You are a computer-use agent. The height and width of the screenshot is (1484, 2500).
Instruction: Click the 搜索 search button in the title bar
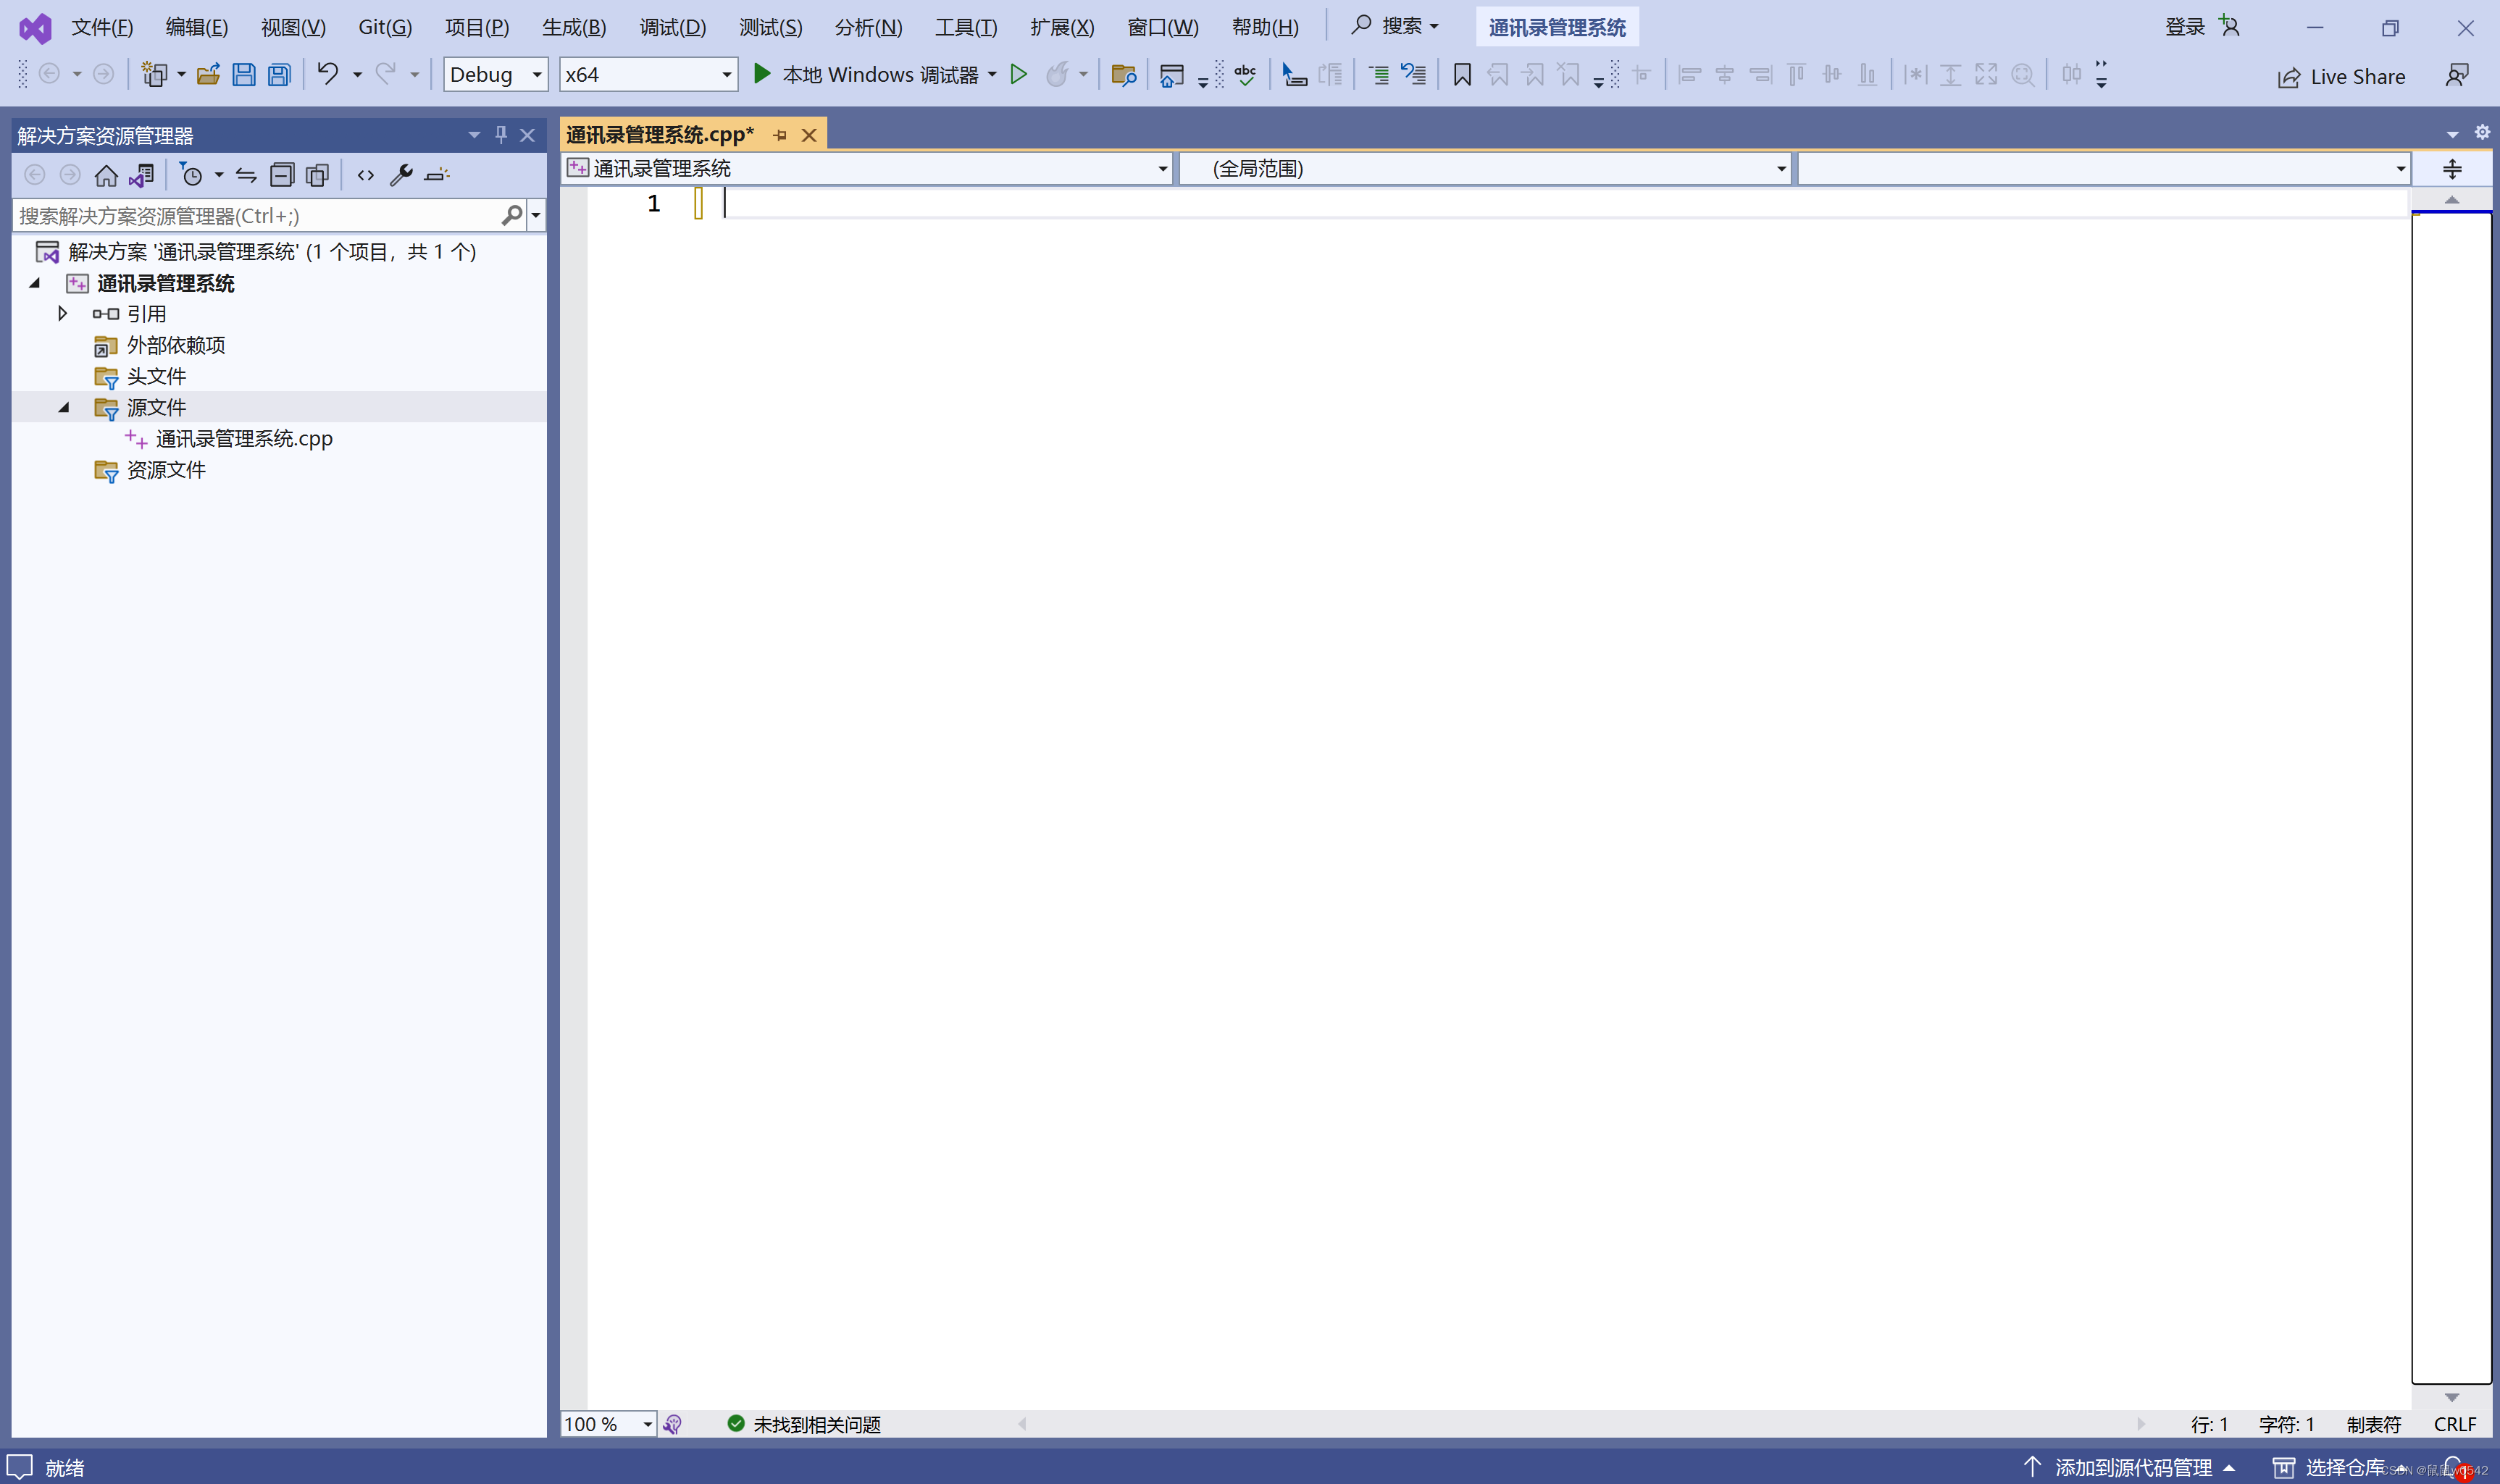point(1395,26)
